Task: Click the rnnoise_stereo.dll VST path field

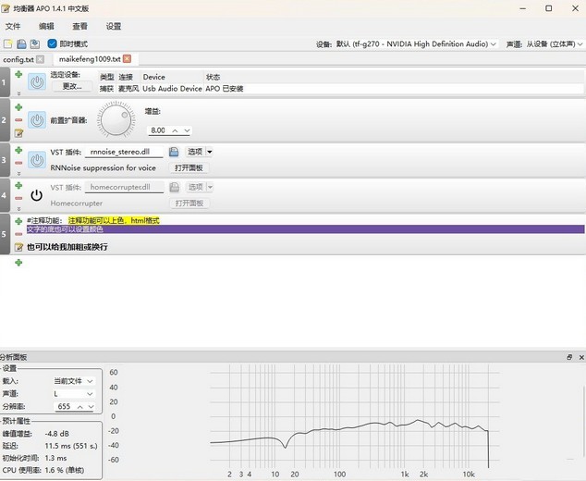Action: tap(124, 152)
